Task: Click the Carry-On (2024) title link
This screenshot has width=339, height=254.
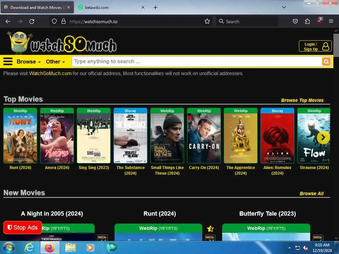Action: [204, 168]
